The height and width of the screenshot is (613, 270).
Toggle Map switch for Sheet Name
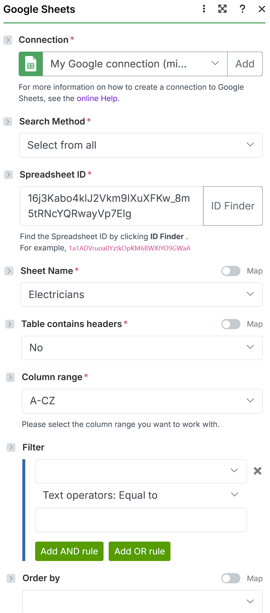[x=231, y=271]
